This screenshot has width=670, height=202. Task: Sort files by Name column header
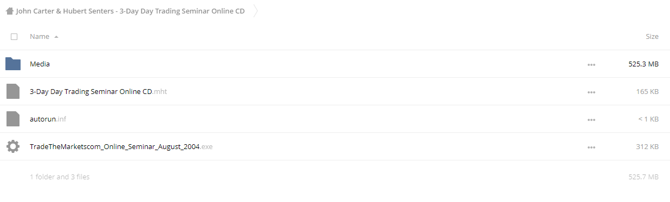(40, 36)
